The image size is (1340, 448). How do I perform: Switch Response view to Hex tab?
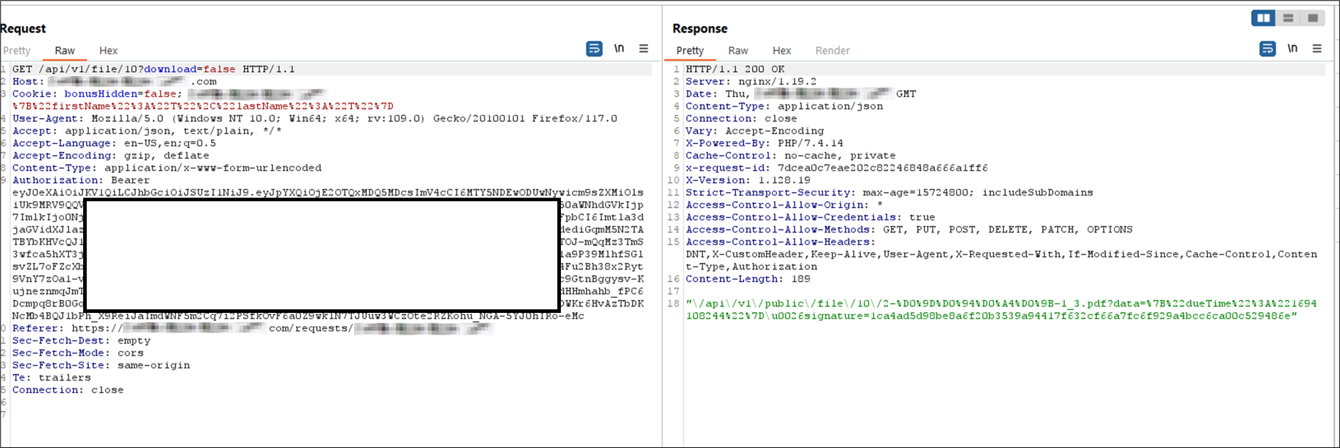(x=782, y=50)
